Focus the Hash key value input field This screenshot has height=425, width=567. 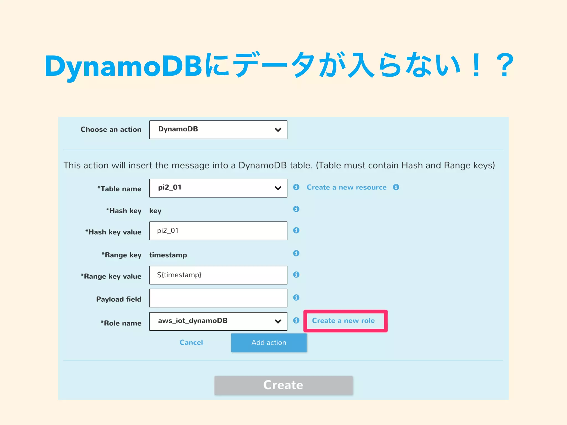tap(218, 231)
